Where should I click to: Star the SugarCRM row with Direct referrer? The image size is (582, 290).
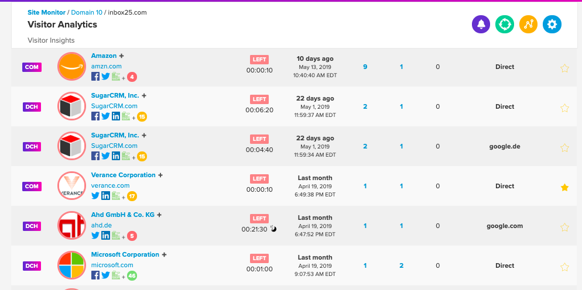click(x=564, y=108)
